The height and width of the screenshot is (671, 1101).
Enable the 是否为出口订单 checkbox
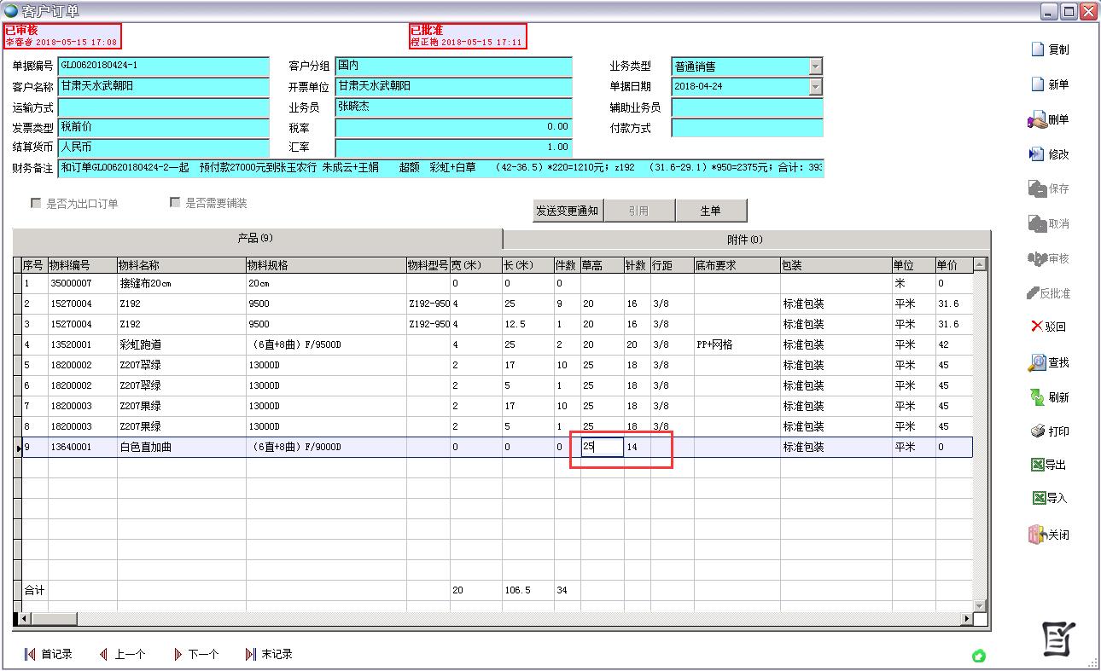pos(36,202)
